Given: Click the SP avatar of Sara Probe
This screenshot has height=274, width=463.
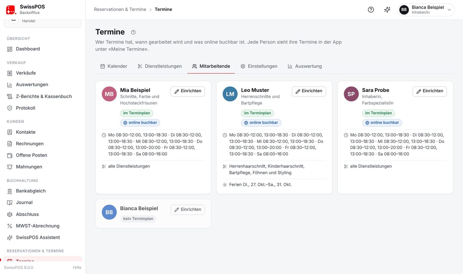Looking at the screenshot, I should (351, 94).
